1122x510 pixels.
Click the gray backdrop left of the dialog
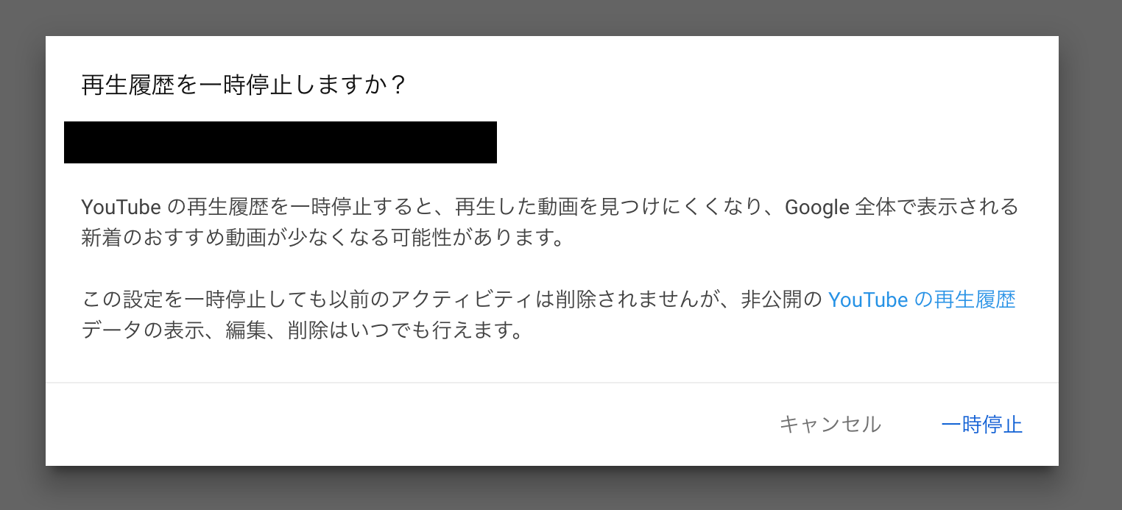(22, 250)
